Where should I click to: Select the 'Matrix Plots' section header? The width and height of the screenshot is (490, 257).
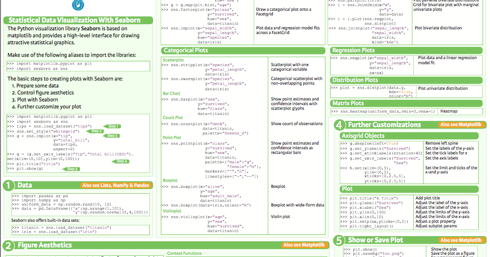pos(406,103)
